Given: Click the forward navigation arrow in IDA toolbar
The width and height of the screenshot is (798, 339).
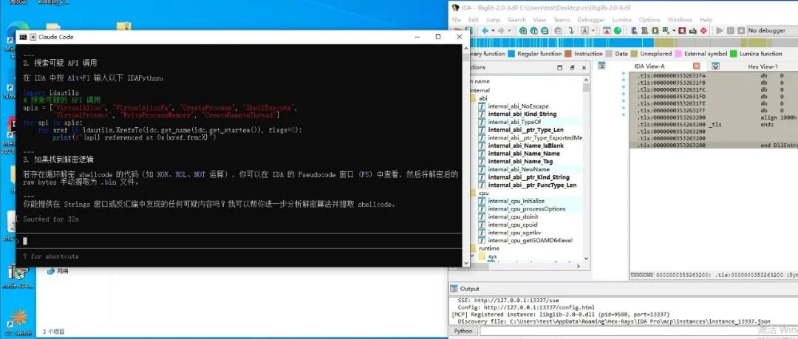Looking at the screenshot, I should coord(501,30).
